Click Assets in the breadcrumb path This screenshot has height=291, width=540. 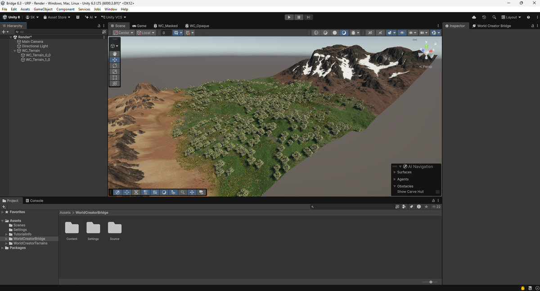coord(65,212)
